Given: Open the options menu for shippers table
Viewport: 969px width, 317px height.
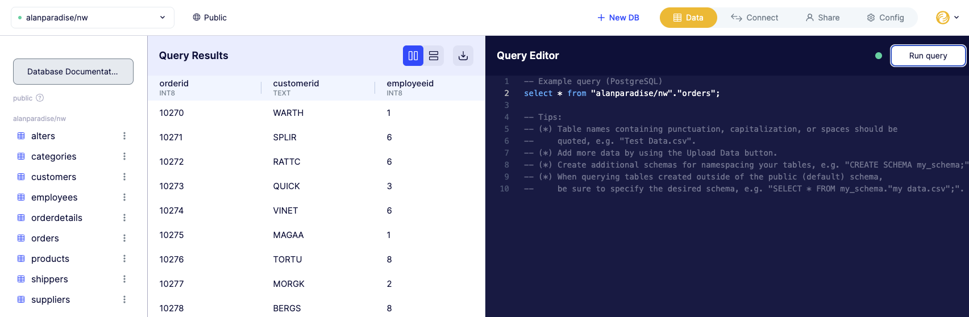Looking at the screenshot, I should [x=124, y=279].
